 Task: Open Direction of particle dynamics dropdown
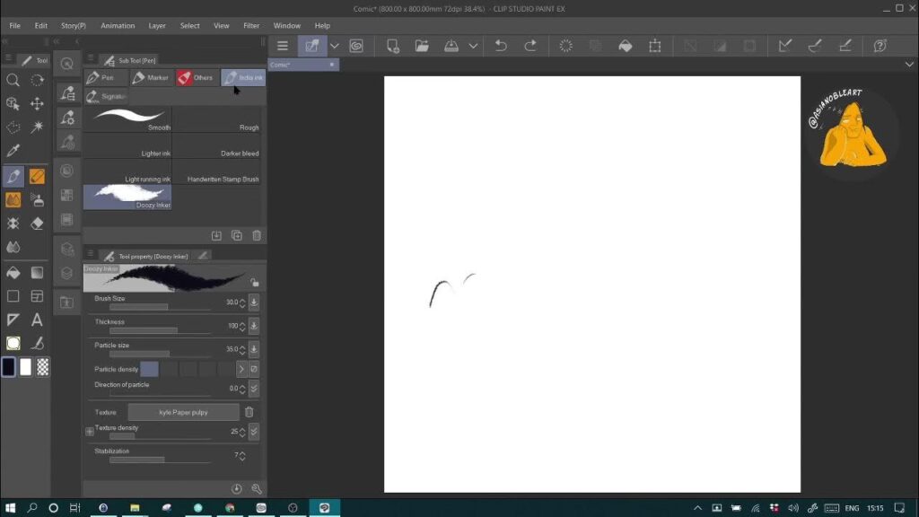[x=254, y=389]
